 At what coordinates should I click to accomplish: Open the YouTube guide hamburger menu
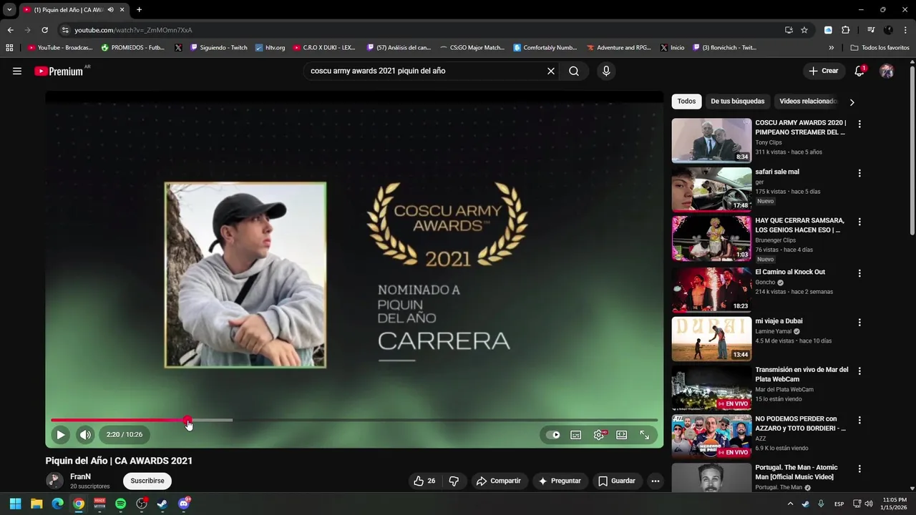point(17,71)
